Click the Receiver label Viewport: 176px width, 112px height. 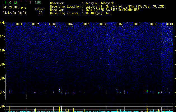click(x=57, y=10)
